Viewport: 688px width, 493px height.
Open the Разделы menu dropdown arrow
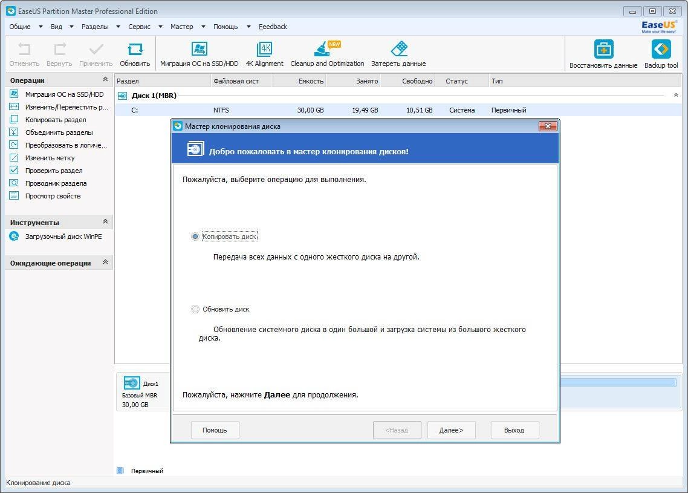118,27
